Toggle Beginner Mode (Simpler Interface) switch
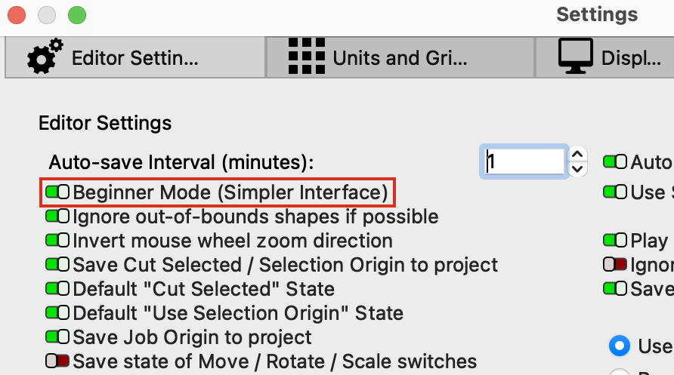 pyautogui.click(x=57, y=192)
